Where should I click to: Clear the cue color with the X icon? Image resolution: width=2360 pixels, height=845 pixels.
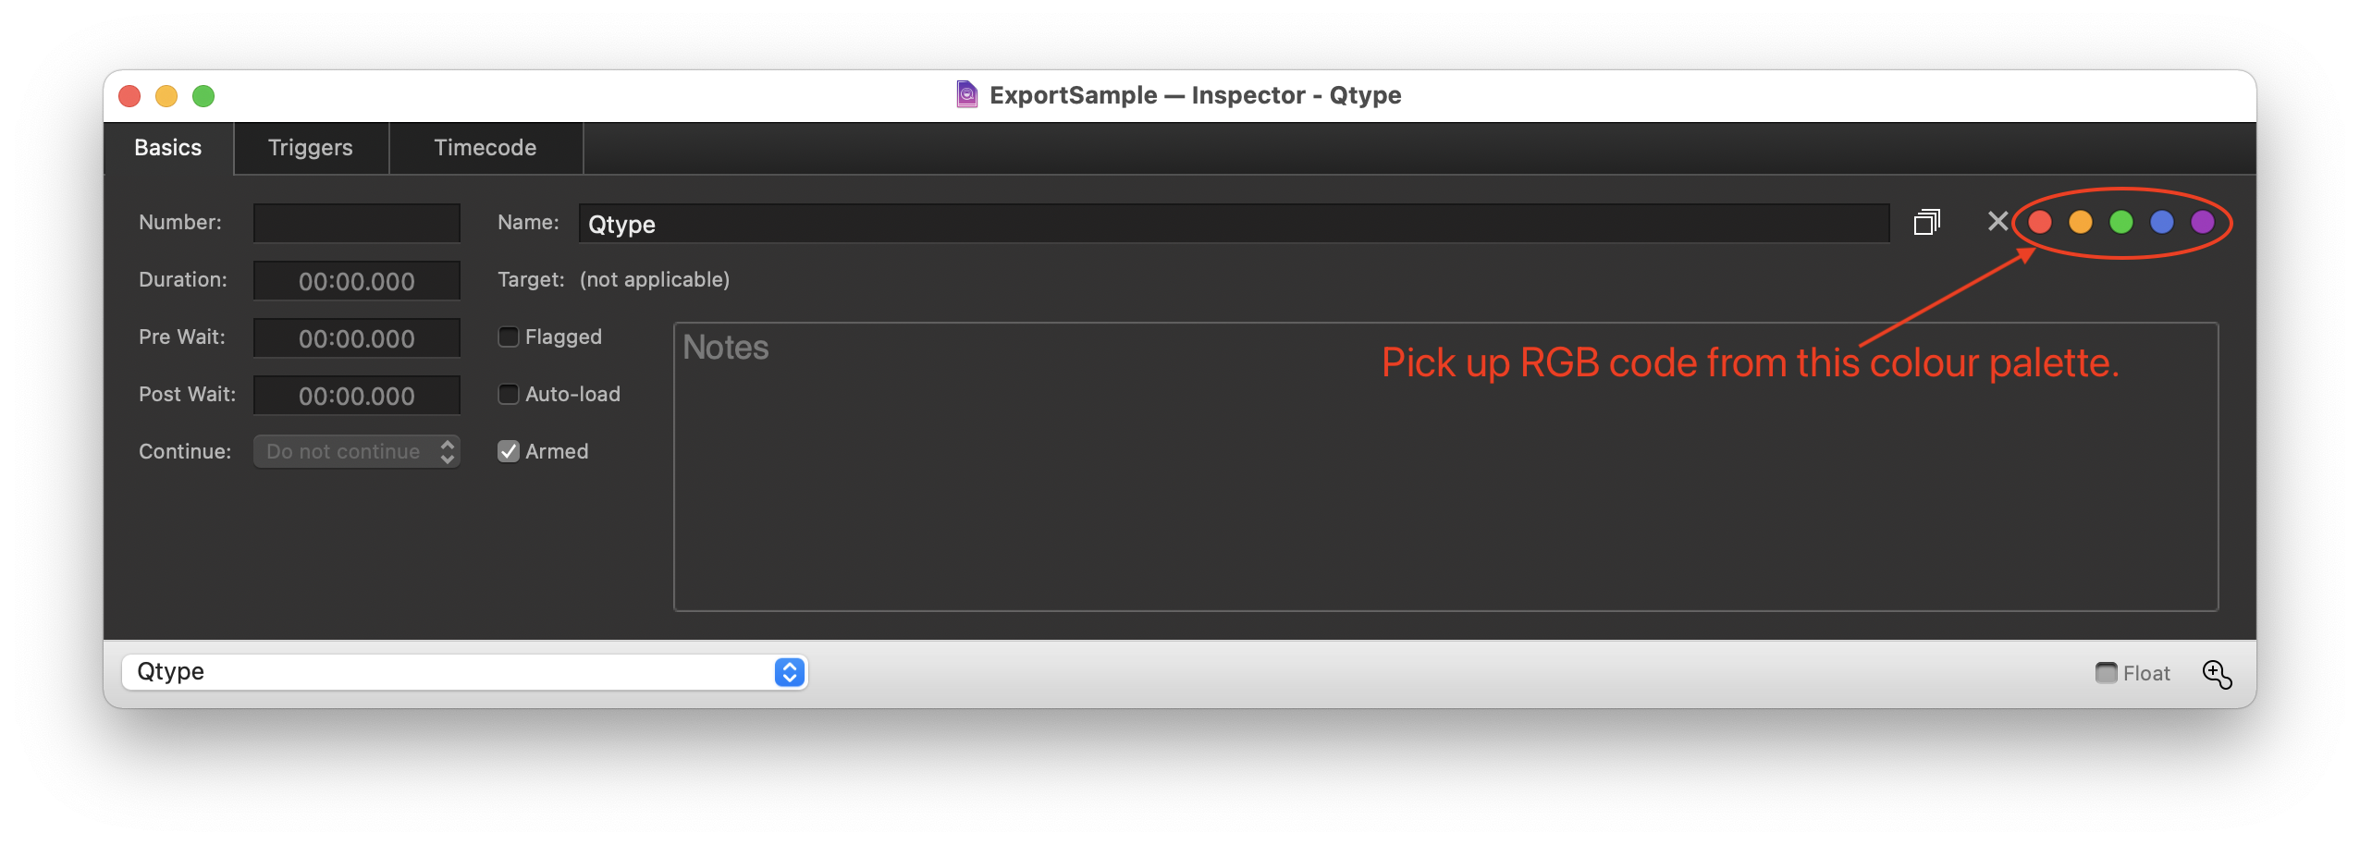pyautogui.click(x=1995, y=221)
